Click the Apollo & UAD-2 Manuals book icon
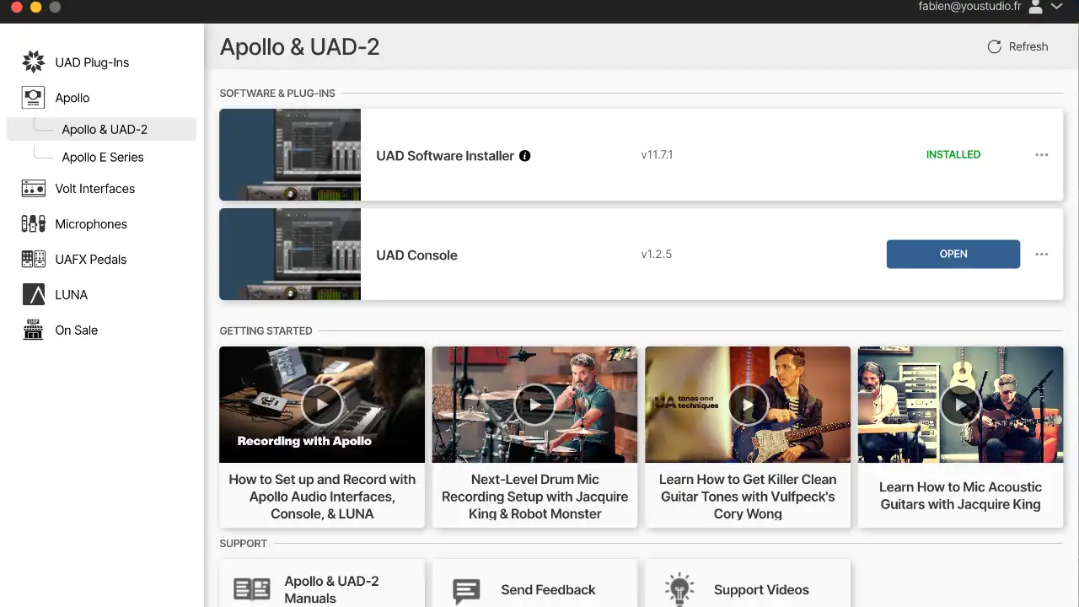This screenshot has width=1079, height=607. pos(251,589)
